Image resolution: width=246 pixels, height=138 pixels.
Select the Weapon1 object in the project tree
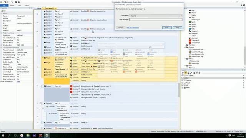coord(193,31)
